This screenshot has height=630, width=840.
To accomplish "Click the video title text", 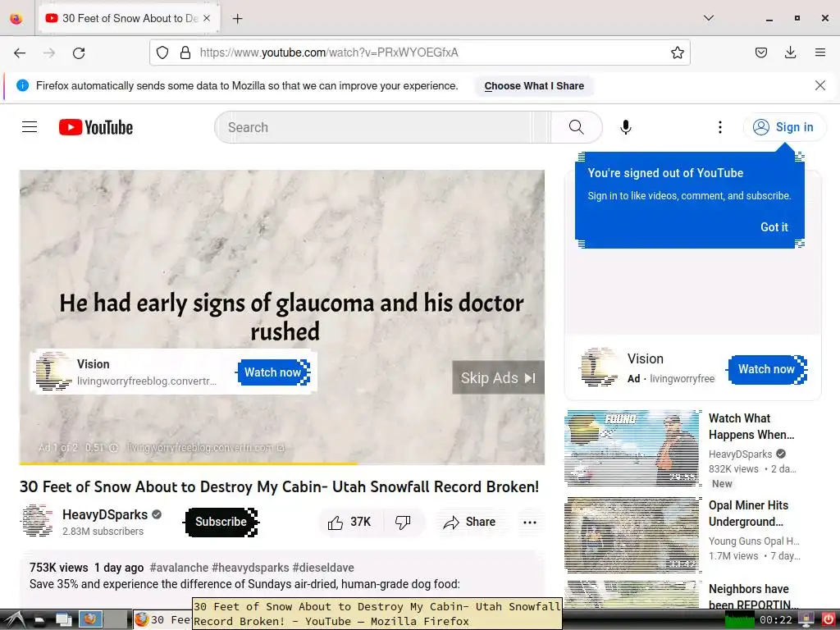I will (x=279, y=486).
